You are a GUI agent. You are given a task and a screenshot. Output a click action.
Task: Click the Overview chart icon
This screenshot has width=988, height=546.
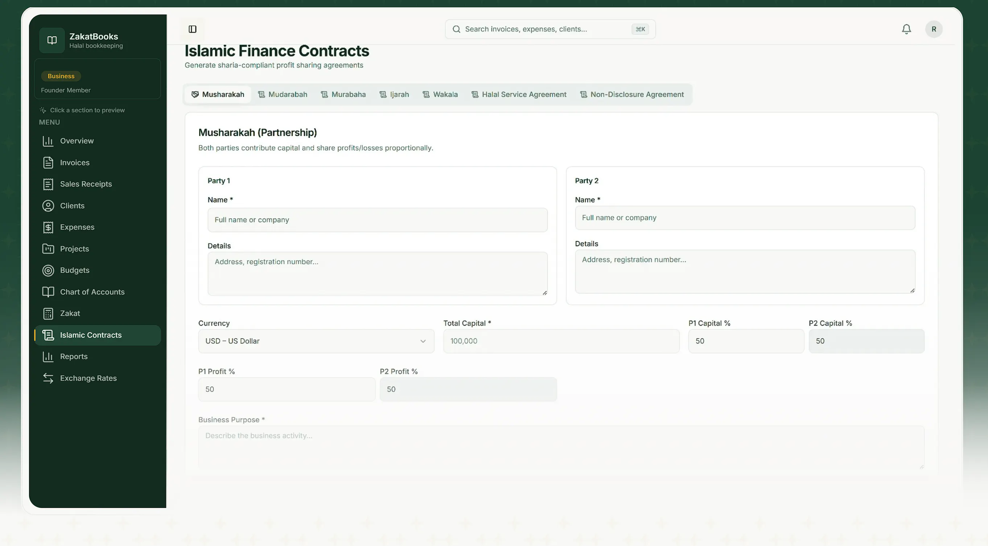pos(48,141)
